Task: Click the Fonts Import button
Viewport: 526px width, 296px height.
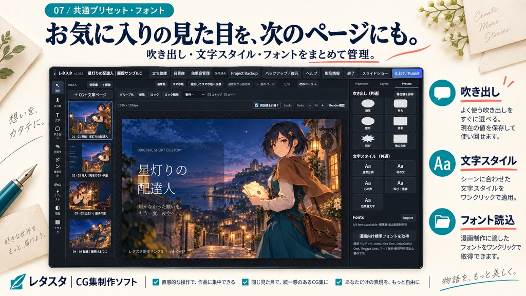Action: (x=408, y=218)
